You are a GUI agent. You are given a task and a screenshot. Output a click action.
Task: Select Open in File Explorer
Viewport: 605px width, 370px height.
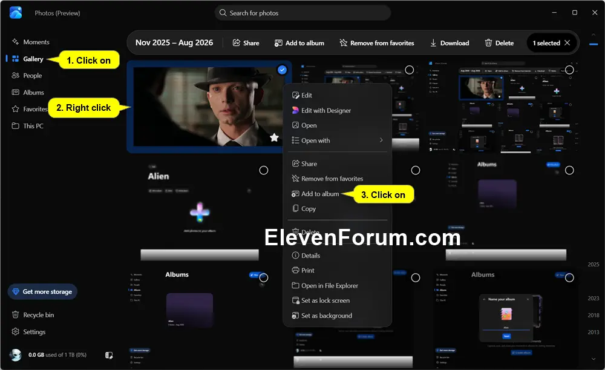337,285
